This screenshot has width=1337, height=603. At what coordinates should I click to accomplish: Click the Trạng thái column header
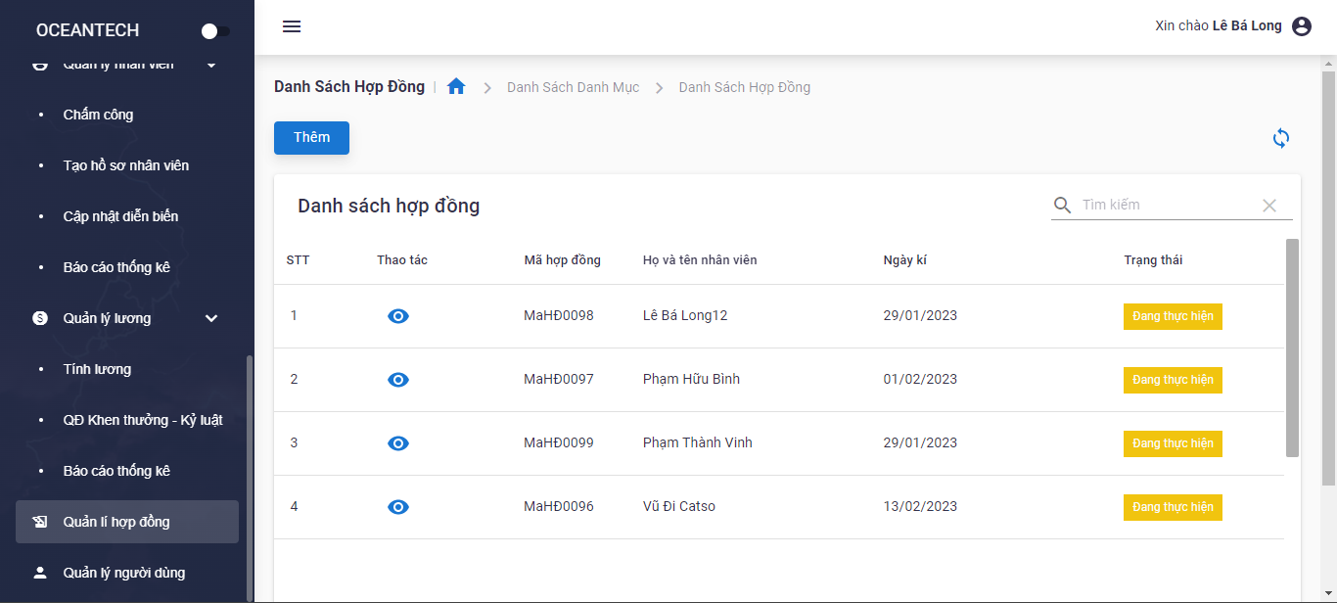1153,260
